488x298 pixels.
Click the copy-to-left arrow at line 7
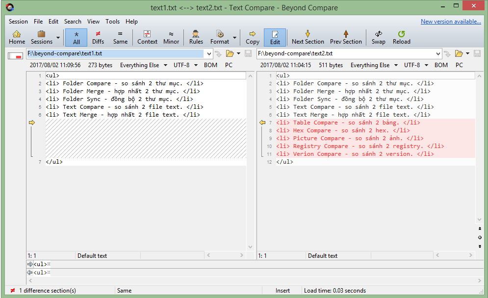pos(262,123)
